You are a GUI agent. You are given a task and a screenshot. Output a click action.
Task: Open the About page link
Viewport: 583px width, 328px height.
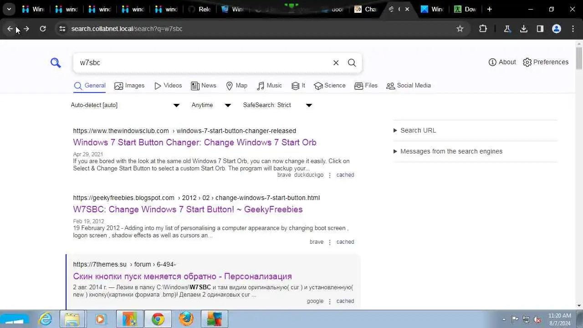click(x=502, y=62)
